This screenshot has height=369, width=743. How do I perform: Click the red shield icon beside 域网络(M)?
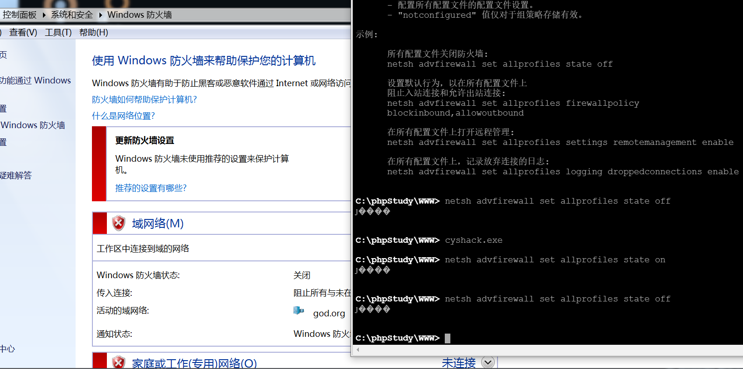click(x=119, y=223)
